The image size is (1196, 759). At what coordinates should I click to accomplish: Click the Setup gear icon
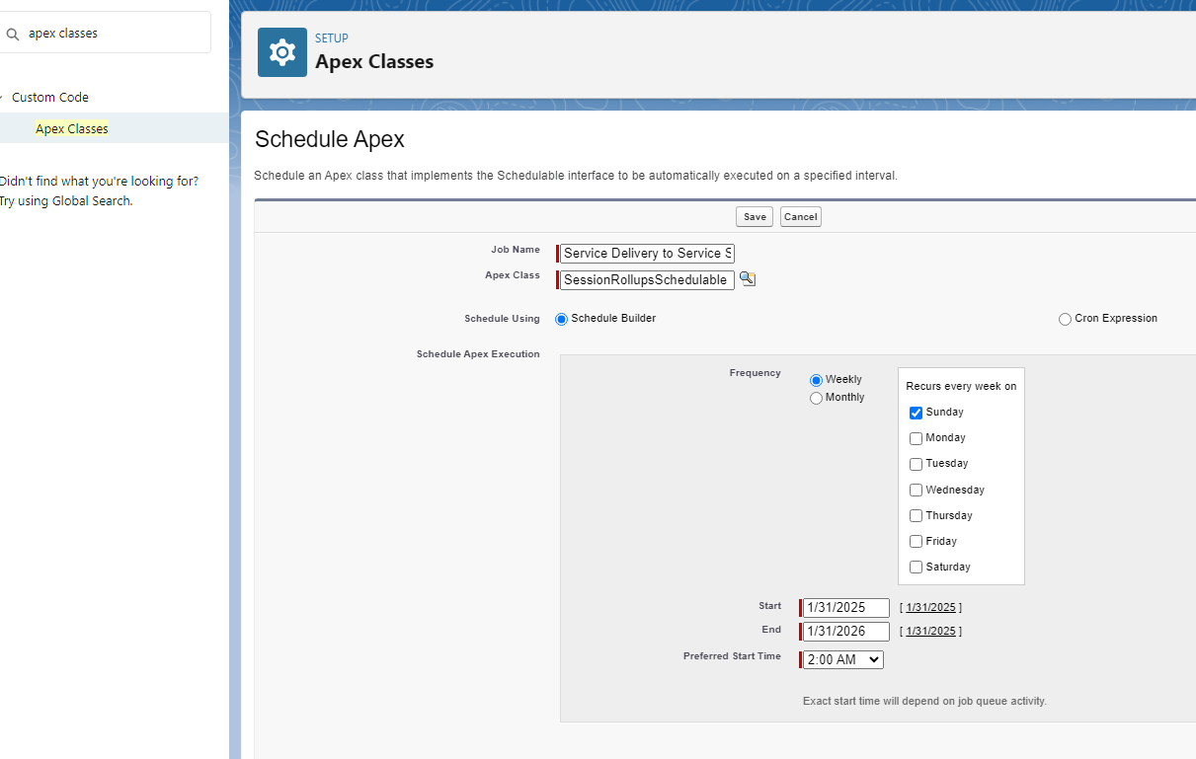coord(282,52)
